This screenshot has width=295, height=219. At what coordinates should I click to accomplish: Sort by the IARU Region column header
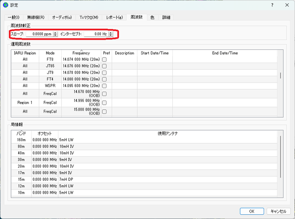25,53
